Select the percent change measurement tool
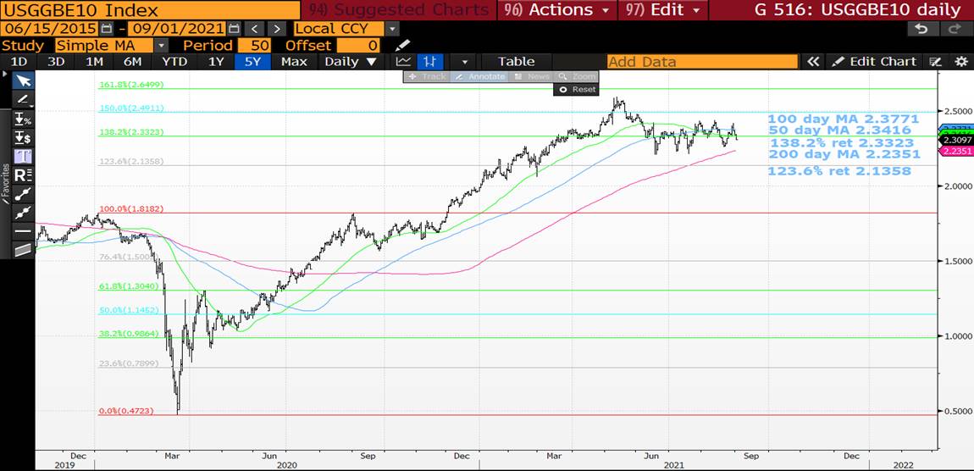The height and width of the screenshot is (471, 974). coord(23,119)
